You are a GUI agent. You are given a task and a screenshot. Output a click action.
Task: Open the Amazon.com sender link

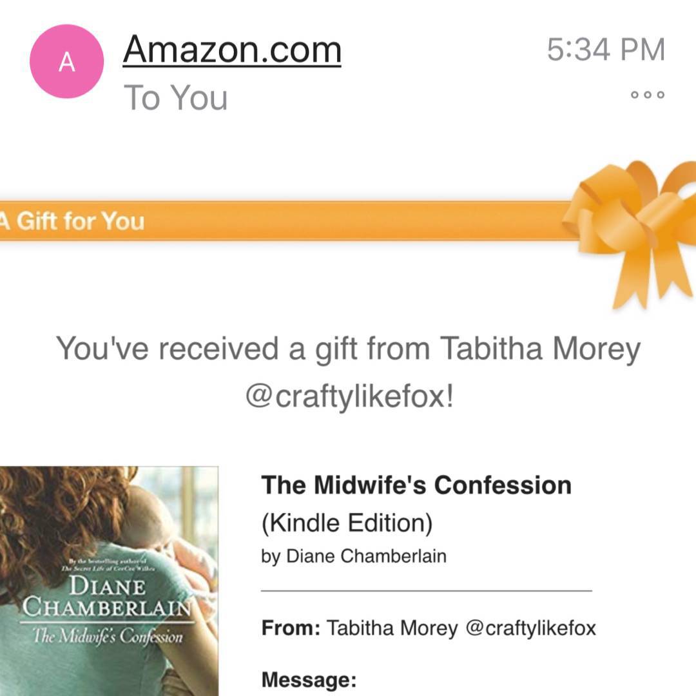(232, 49)
